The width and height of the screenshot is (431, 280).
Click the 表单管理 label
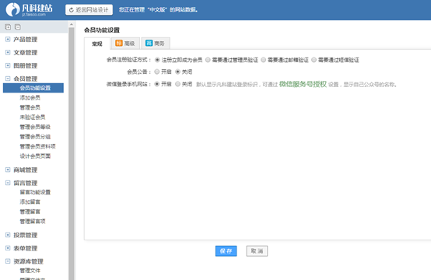point(26,248)
